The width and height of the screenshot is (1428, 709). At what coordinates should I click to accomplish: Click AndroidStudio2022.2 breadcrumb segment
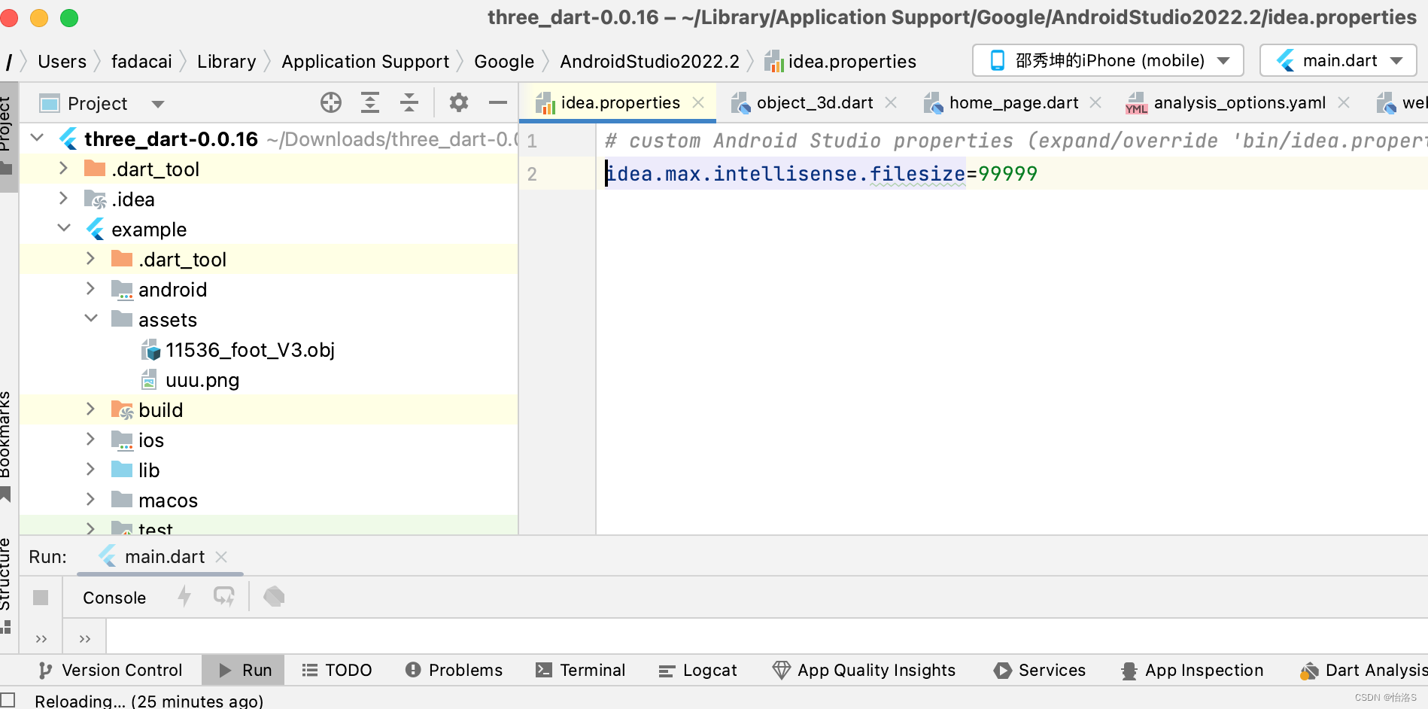click(x=650, y=61)
